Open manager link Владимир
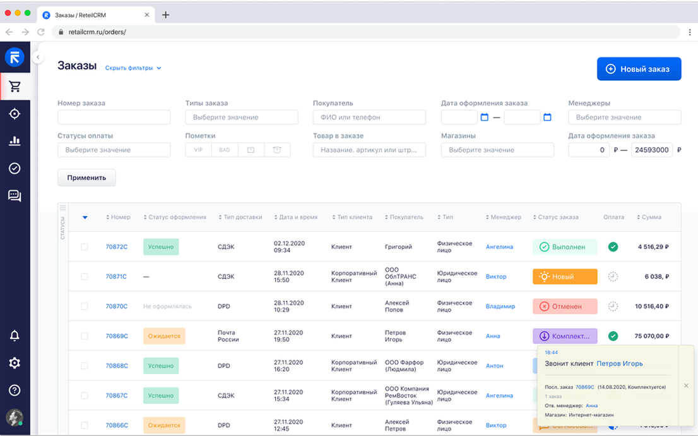Viewport: 698px width, 436px height. [x=500, y=306]
